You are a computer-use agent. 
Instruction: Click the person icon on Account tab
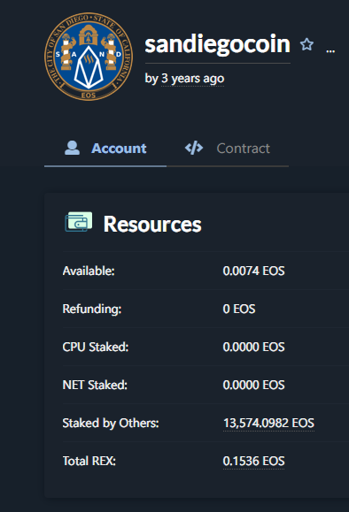[73, 148]
